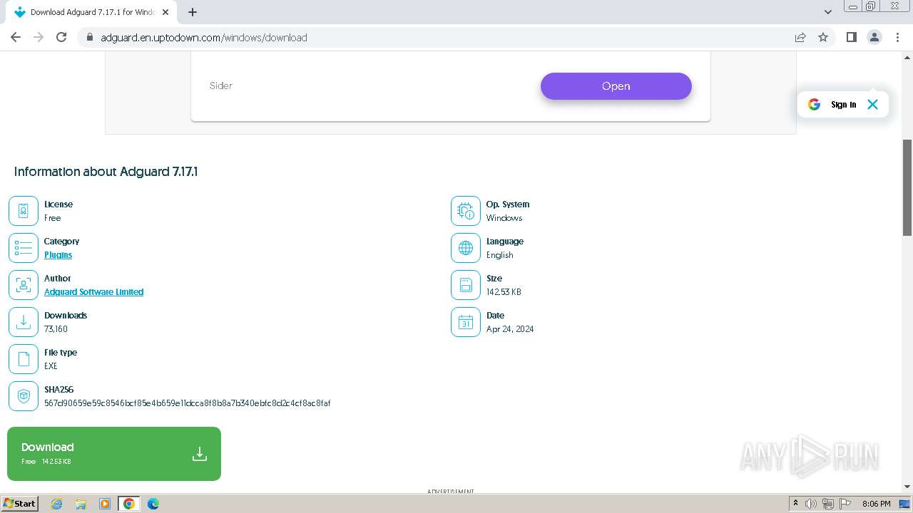Viewport: 913px width, 513px height.
Task: Open Adguard Software Limited author link
Action: point(93,292)
